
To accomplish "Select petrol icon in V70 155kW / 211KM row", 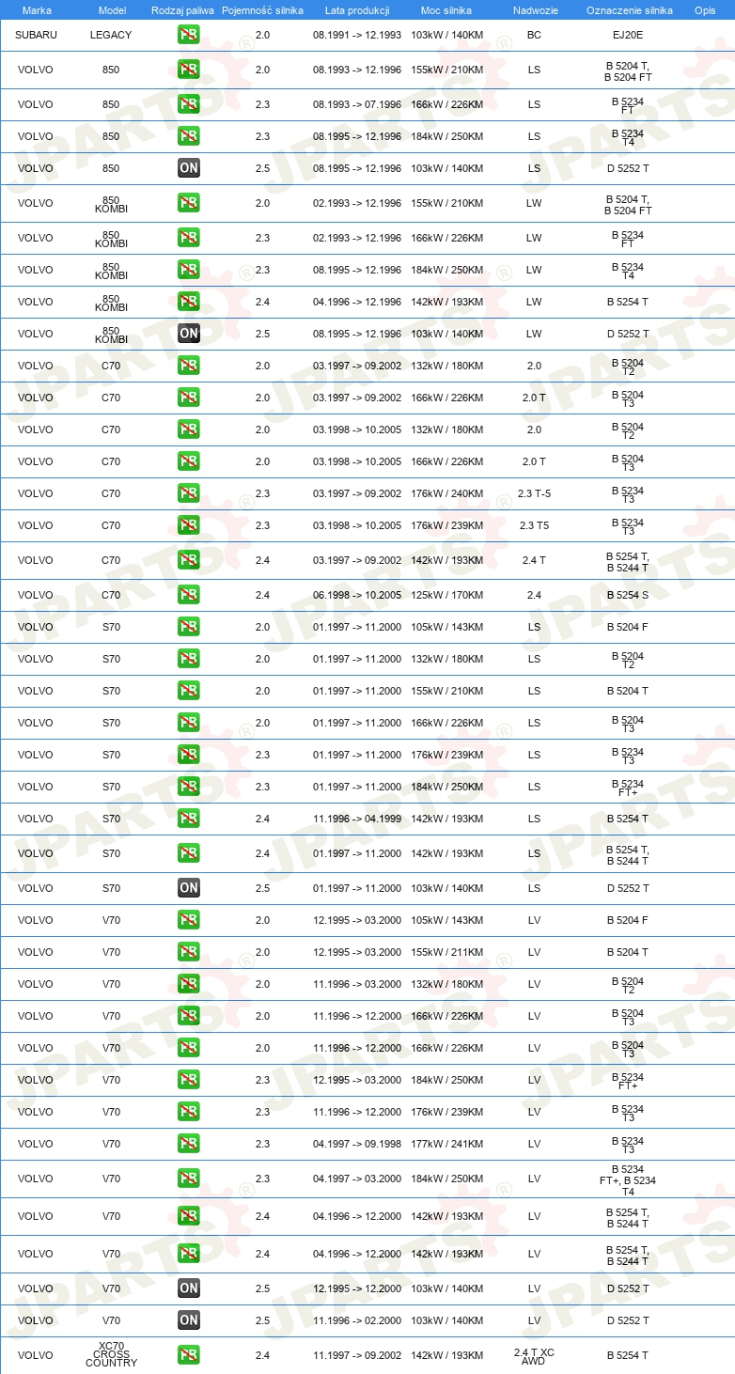I will pyautogui.click(x=189, y=952).
